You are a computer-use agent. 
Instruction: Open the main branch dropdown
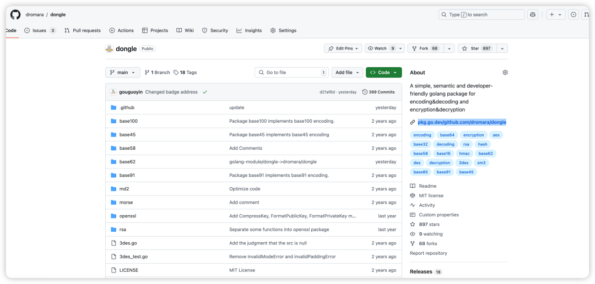(x=122, y=73)
